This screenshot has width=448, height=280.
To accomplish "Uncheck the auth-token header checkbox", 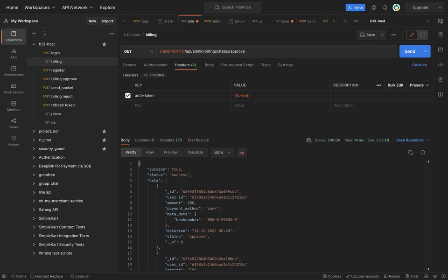I will (128, 95).
